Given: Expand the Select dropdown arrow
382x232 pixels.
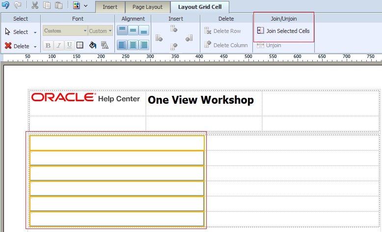Looking at the screenshot, I should (35, 32).
